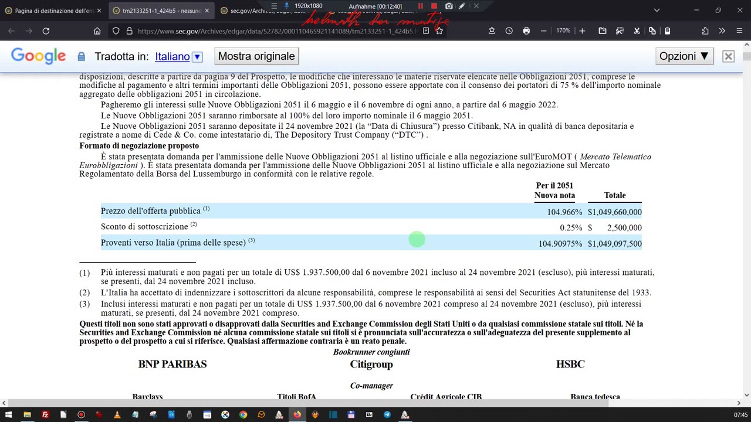751x422 pixels.
Task: Reload the page with the refresh icon
Action: pyautogui.click(x=46, y=31)
